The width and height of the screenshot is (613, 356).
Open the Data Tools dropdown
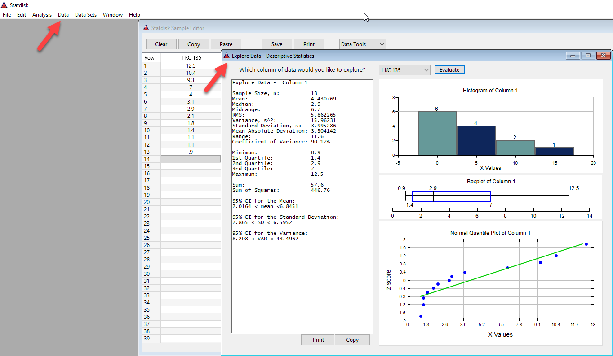362,44
